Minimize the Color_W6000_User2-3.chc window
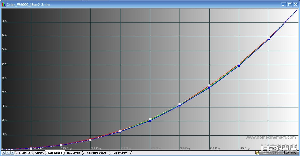 tap(284, 5)
